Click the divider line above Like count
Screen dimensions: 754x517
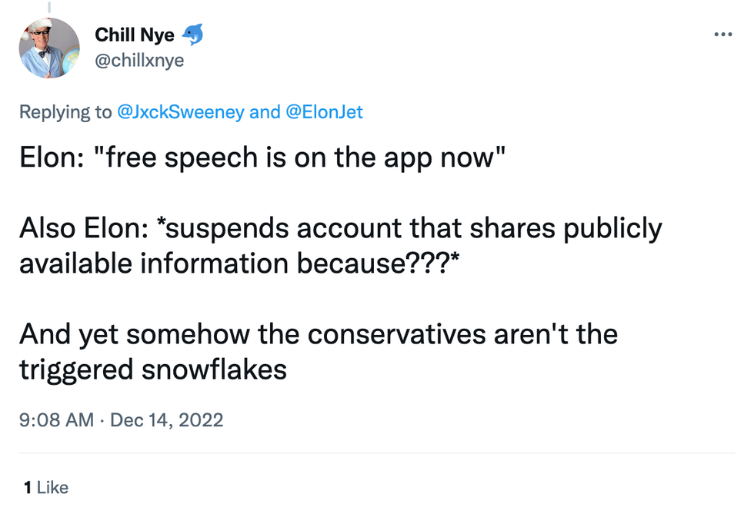[x=377, y=453]
